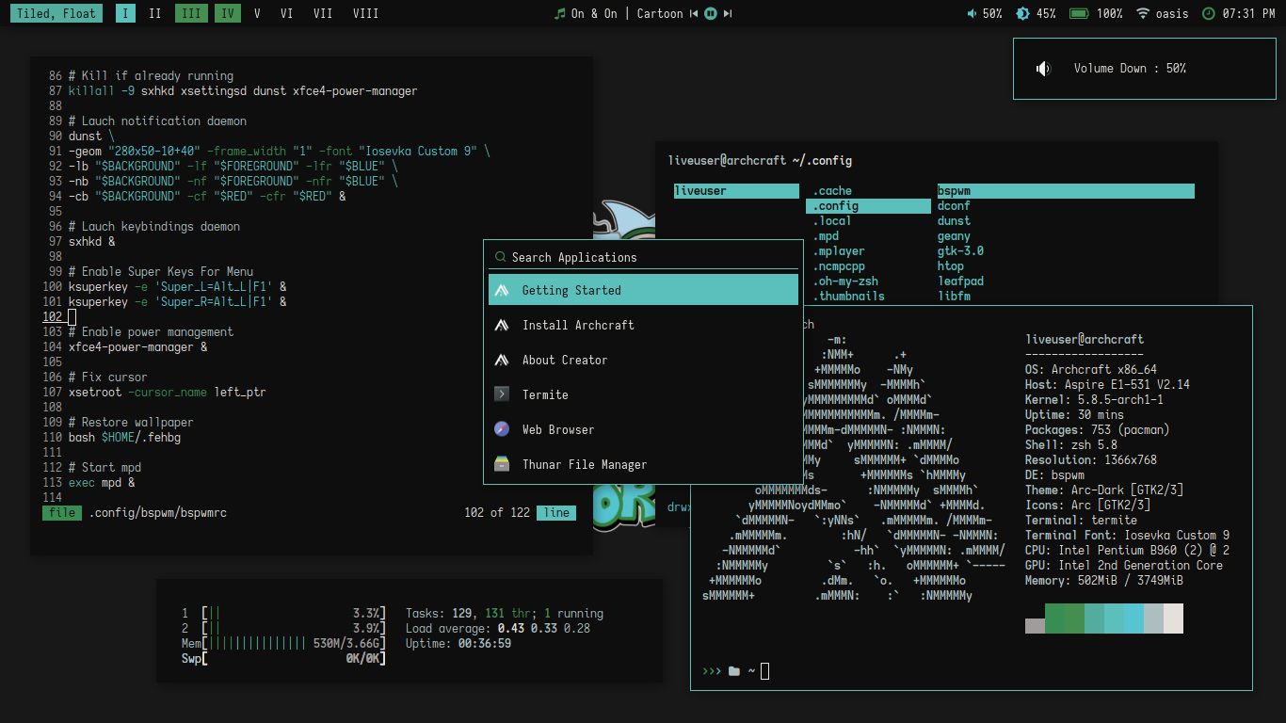Click the gray swatch in the neofetch palette

(x=1035, y=626)
